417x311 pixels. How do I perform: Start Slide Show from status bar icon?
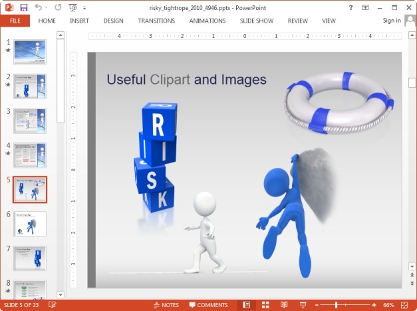point(303,305)
